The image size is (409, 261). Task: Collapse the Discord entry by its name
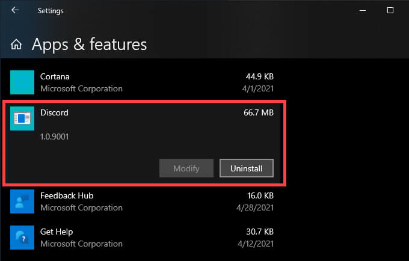pyautogui.click(x=54, y=112)
